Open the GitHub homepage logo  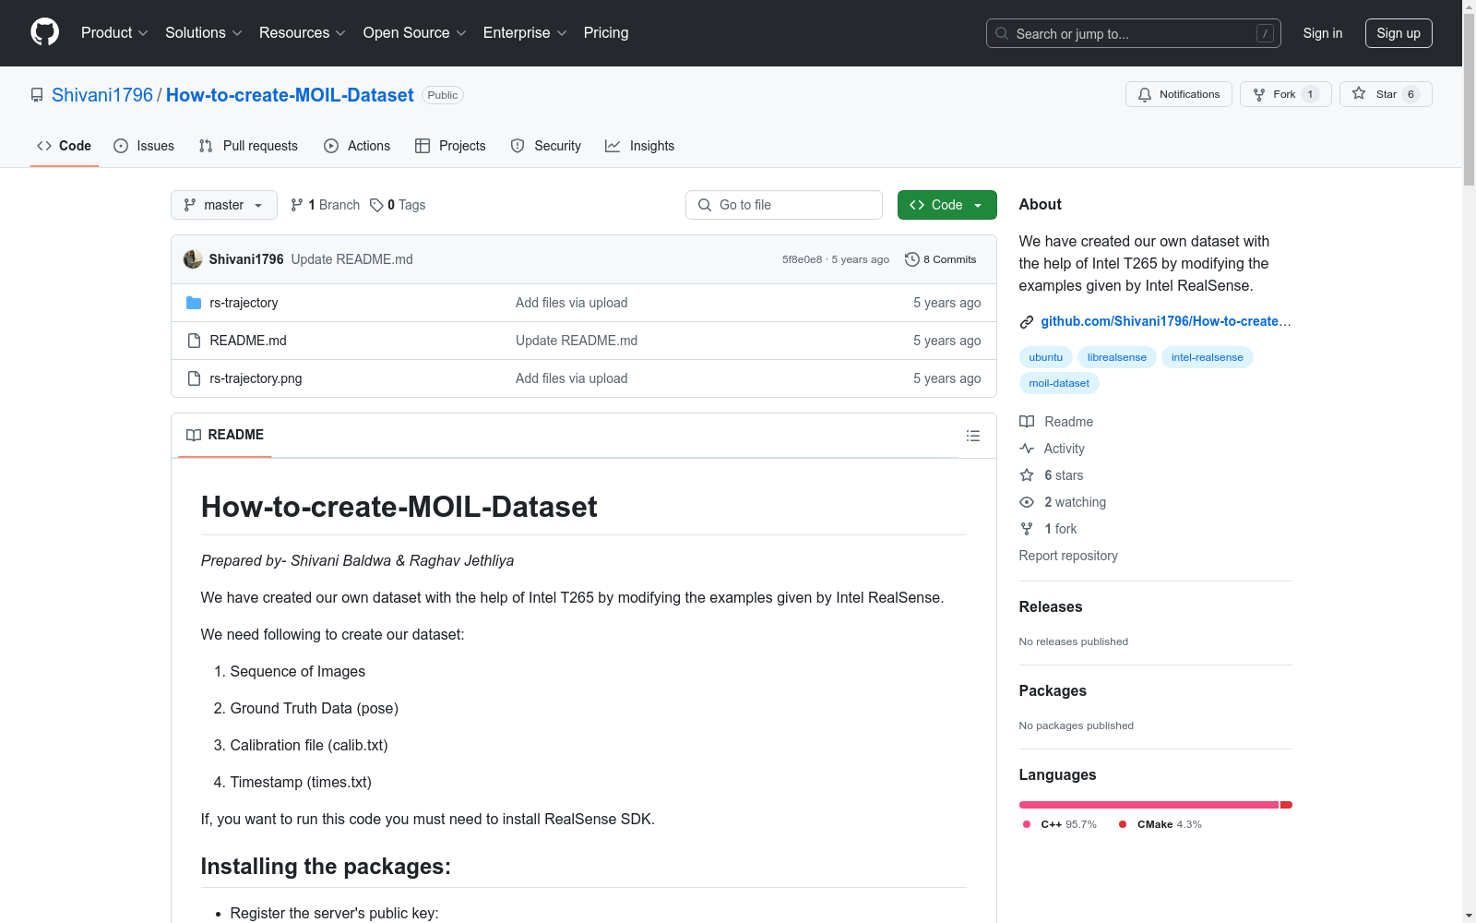pos(44,32)
